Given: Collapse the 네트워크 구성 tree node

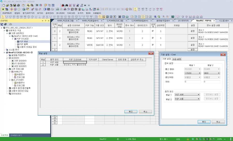Looking at the screenshot, I should pos(4,30).
